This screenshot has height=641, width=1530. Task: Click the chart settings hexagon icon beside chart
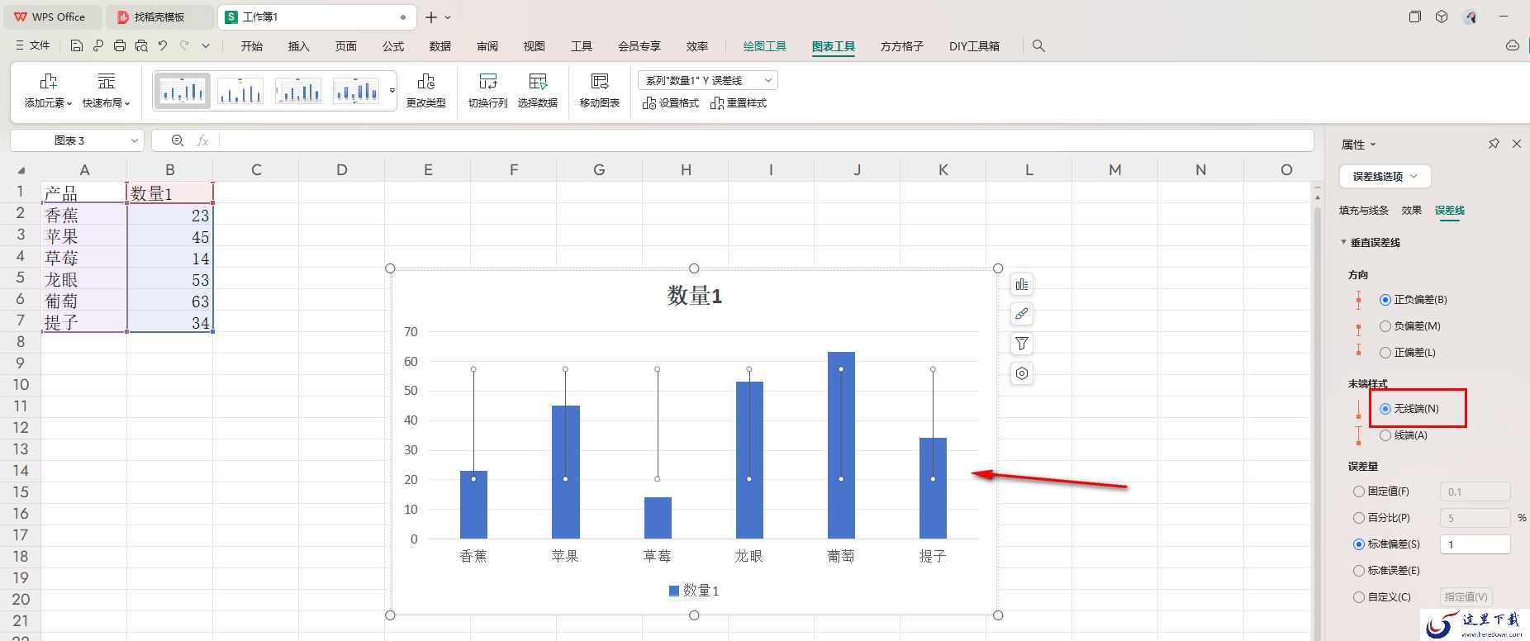click(1022, 373)
